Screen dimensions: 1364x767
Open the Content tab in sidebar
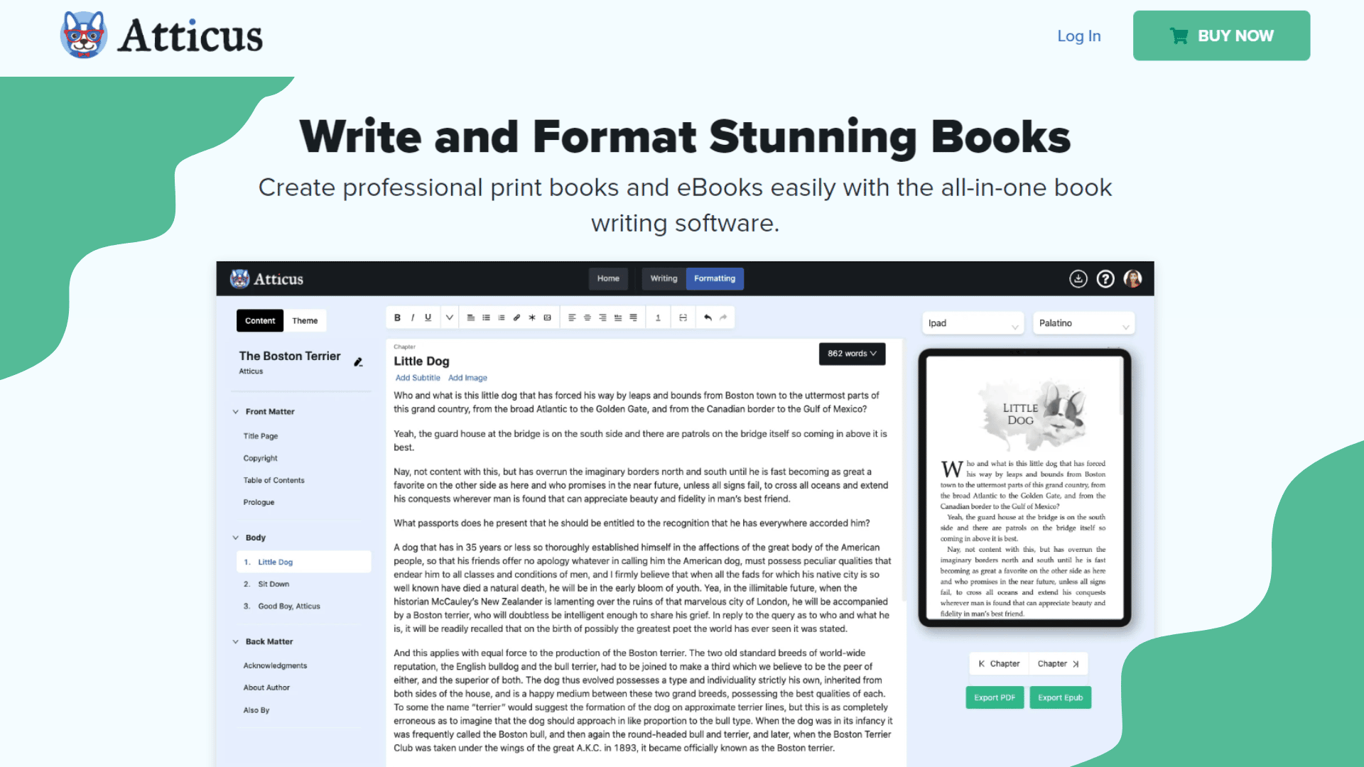260,321
